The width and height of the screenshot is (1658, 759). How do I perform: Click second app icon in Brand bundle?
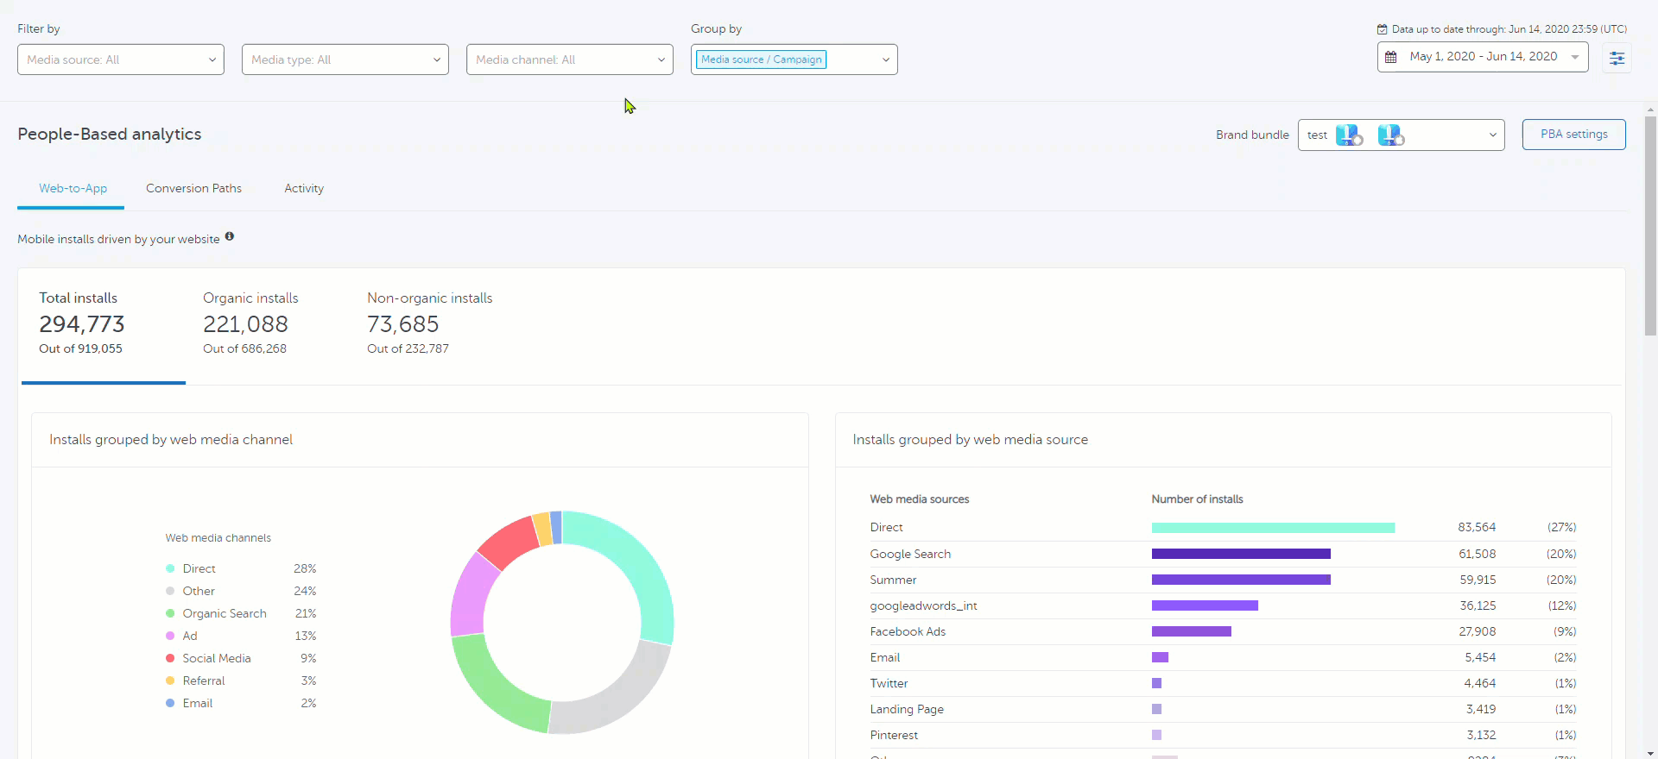point(1390,135)
